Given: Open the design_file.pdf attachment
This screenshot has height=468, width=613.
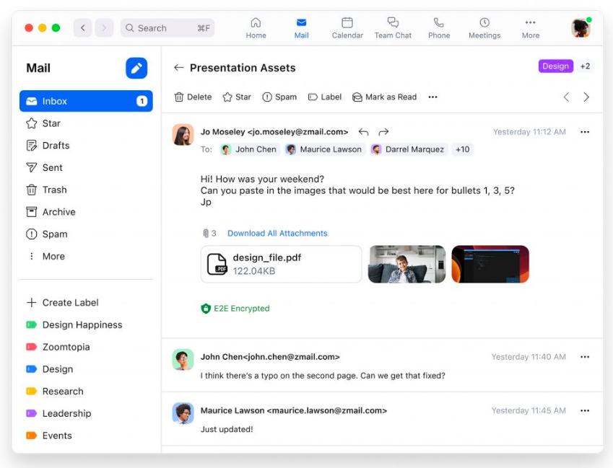Looking at the screenshot, I should click(x=281, y=264).
